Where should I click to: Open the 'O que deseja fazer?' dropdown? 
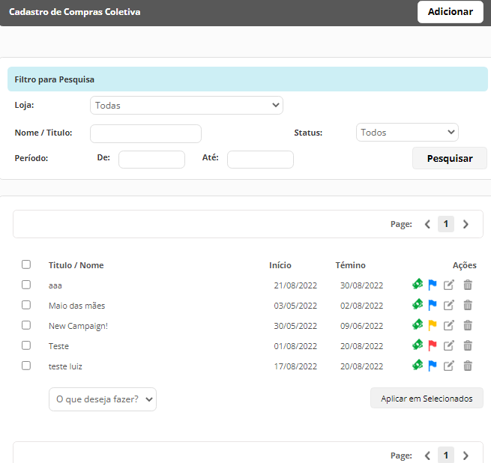103,399
